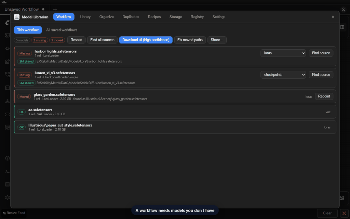This screenshot has height=219, width=350.
Task: Click the user profile icon at top right
Action: (343, 9)
